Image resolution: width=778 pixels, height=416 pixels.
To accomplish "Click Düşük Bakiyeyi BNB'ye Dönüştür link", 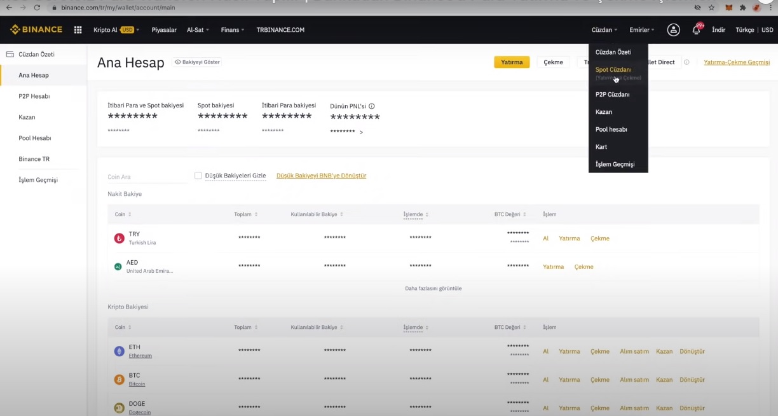I will pos(321,176).
